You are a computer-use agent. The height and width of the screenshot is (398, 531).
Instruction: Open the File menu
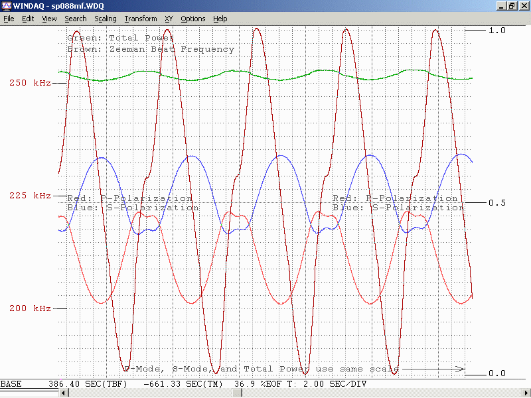tap(9, 19)
